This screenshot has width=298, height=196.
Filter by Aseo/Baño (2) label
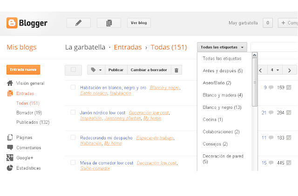click(217, 83)
